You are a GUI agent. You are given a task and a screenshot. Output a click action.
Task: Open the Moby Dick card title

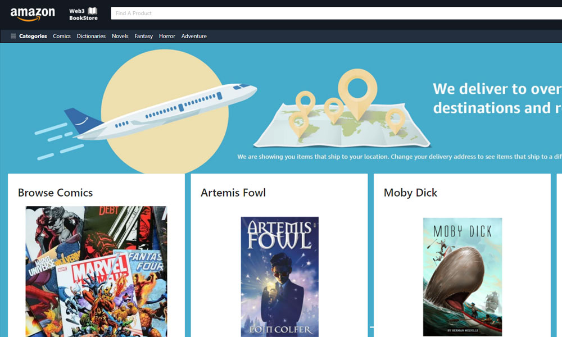click(x=410, y=193)
